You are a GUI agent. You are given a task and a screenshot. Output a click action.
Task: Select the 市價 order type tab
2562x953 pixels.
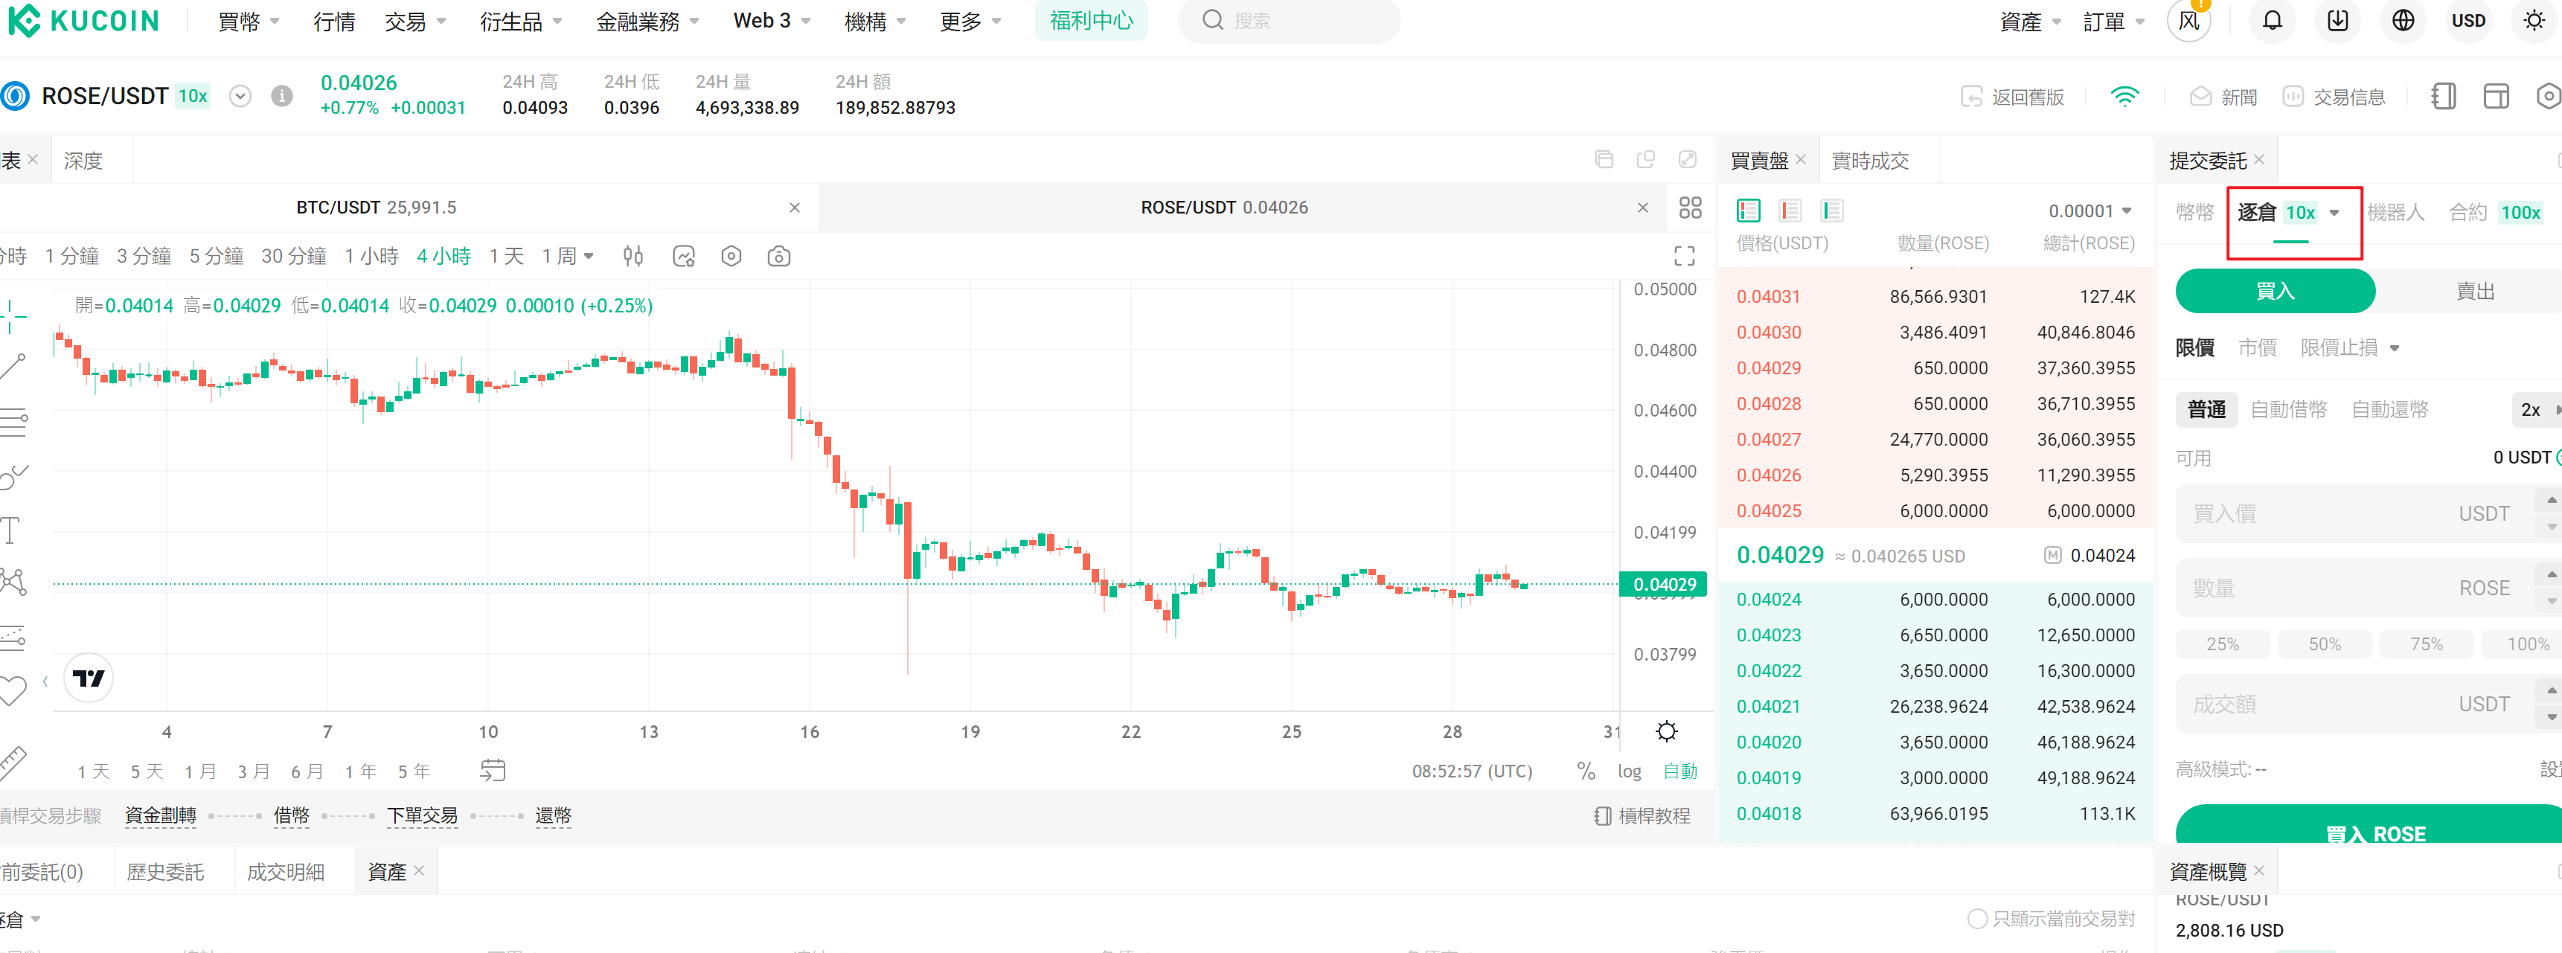click(x=2257, y=348)
